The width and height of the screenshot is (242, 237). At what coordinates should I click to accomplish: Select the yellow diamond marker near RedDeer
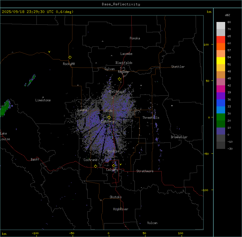point(119,79)
